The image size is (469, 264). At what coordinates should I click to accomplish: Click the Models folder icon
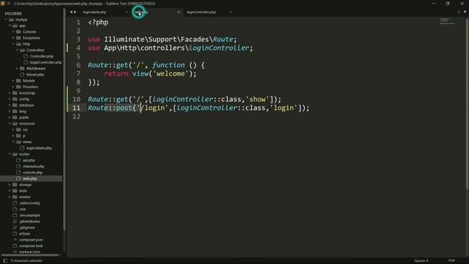point(18,81)
